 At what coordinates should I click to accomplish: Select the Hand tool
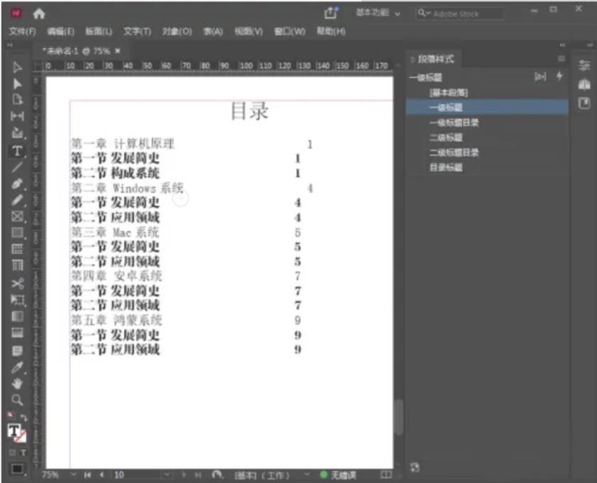click(x=18, y=384)
